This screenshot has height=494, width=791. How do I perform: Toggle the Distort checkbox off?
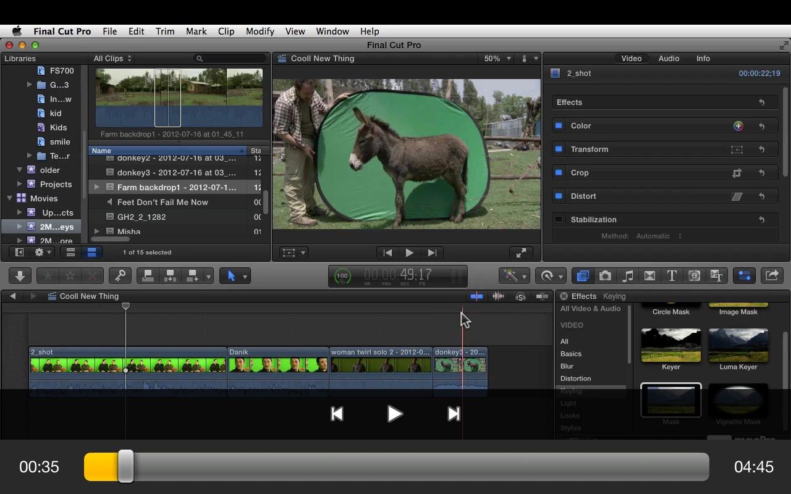click(x=559, y=196)
